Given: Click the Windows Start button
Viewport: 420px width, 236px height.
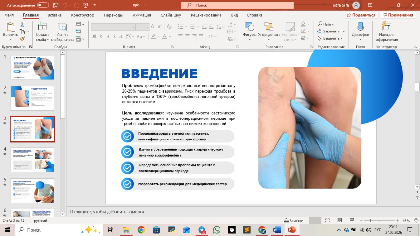Looking at the screenshot, I should 7,230.
